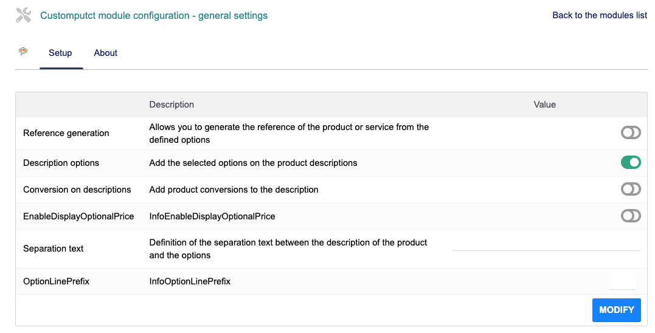655x333 pixels.
Task: Click the module configuration page title
Action: 154,15
